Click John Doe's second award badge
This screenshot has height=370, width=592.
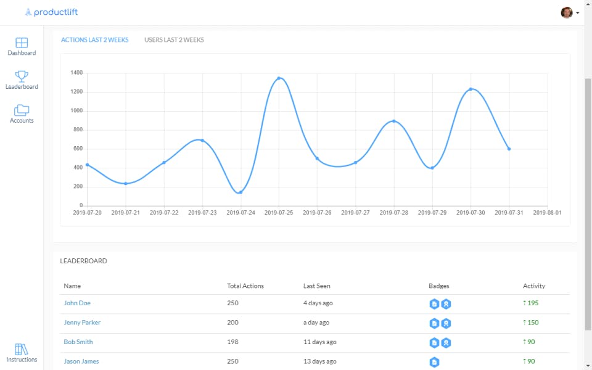point(446,304)
